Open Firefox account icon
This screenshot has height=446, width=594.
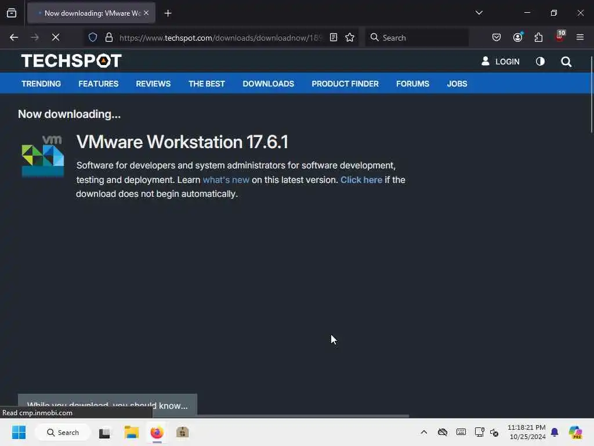[x=517, y=37]
